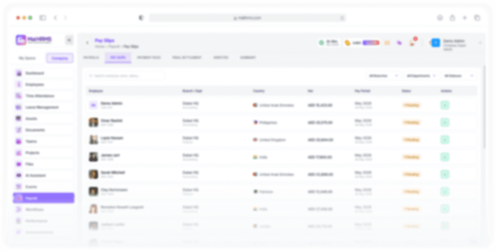This screenshot has width=496, height=251.
Task: Click the search employee input field
Action: click(x=125, y=76)
